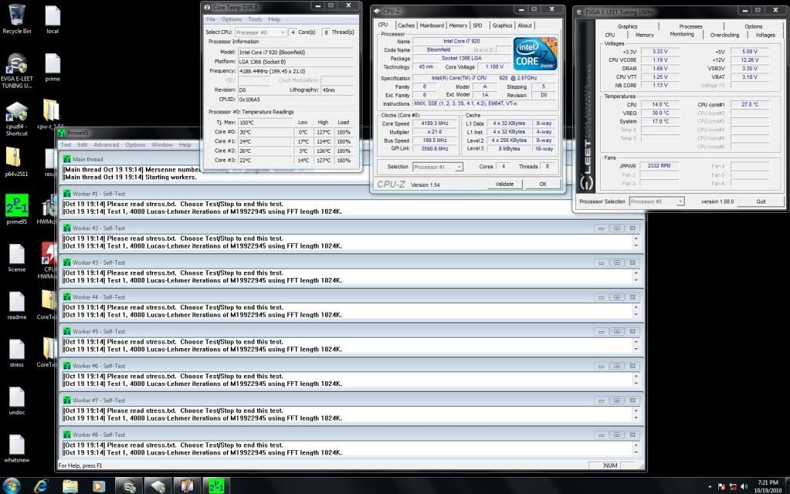This screenshot has height=494, width=790.
Task: Open the taskbar clock showing 7:21 PM
Action: click(x=768, y=486)
